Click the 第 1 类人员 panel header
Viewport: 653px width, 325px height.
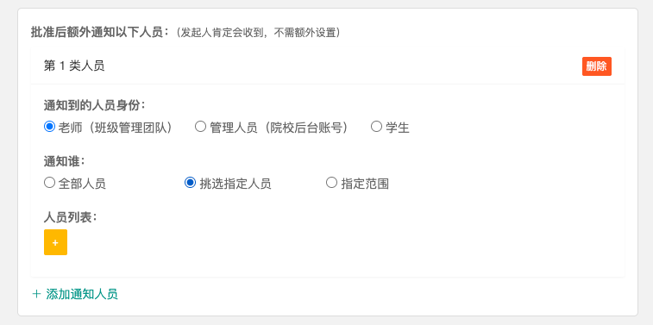(327, 66)
